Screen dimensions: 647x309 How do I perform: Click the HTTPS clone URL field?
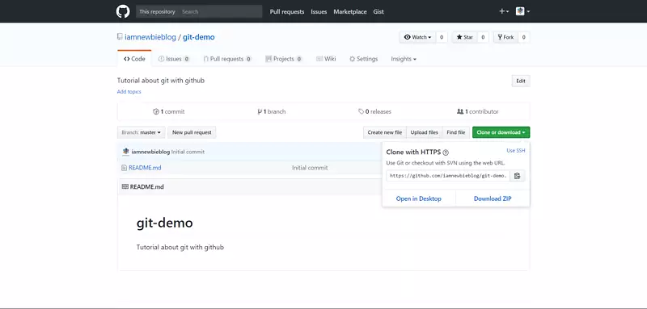coord(448,176)
